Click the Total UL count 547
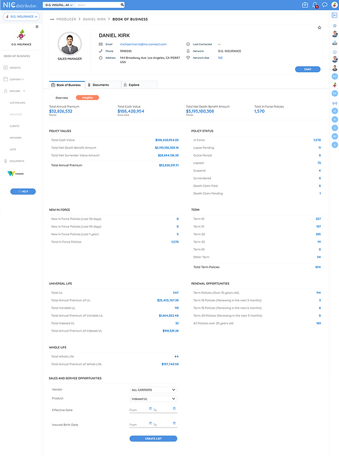The width and height of the screenshot is (339, 456). [176, 293]
